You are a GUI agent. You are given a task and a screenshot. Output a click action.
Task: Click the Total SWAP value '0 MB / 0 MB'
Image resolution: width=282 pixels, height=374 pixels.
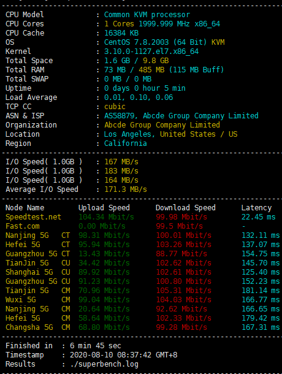(128, 79)
